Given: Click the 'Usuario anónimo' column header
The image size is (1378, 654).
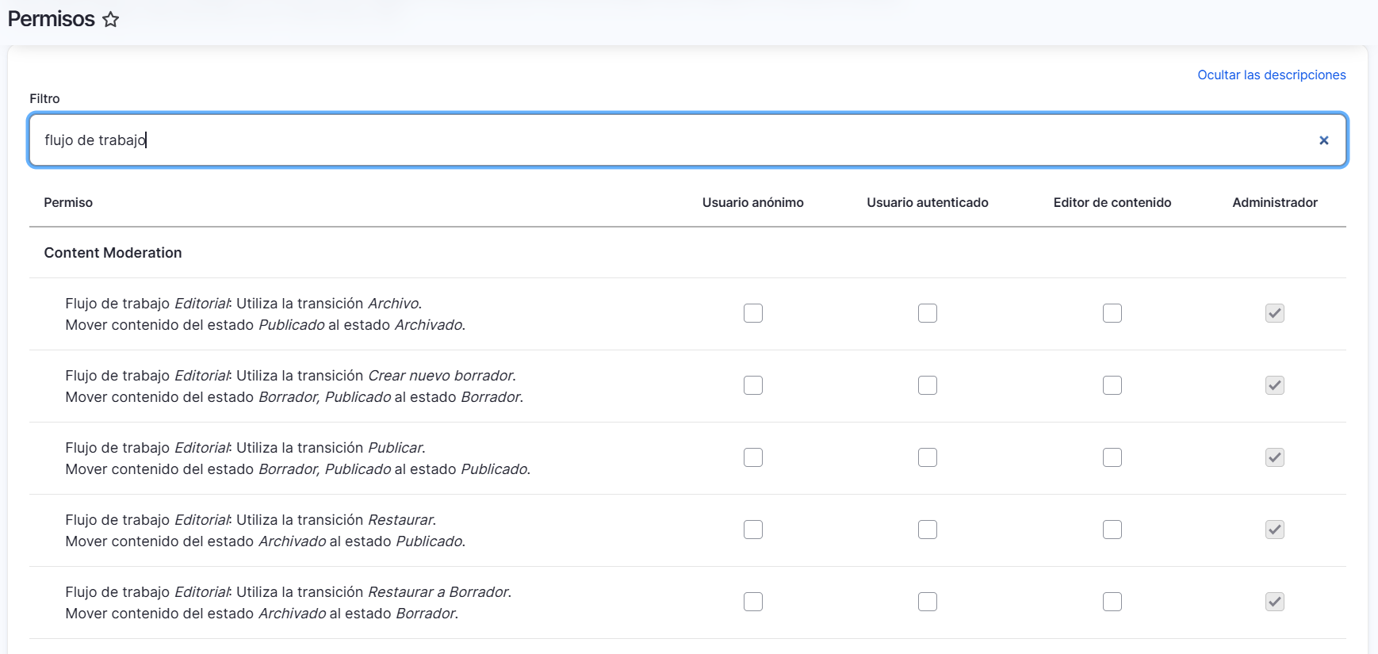Looking at the screenshot, I should click(x=753, y=202).
